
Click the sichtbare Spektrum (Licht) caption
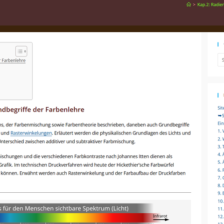(92, 209)
